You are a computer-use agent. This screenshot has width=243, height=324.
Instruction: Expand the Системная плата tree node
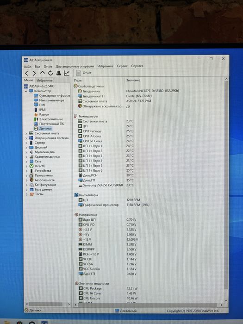coord(26,133)
